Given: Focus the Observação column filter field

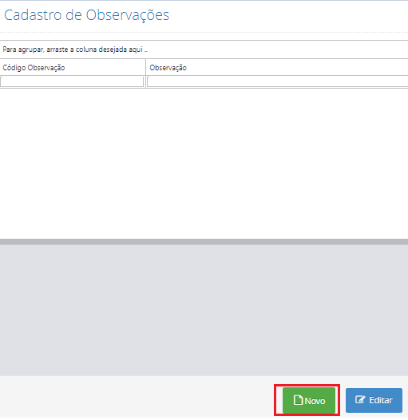Looking at the screenshot, I should [278, 82].
